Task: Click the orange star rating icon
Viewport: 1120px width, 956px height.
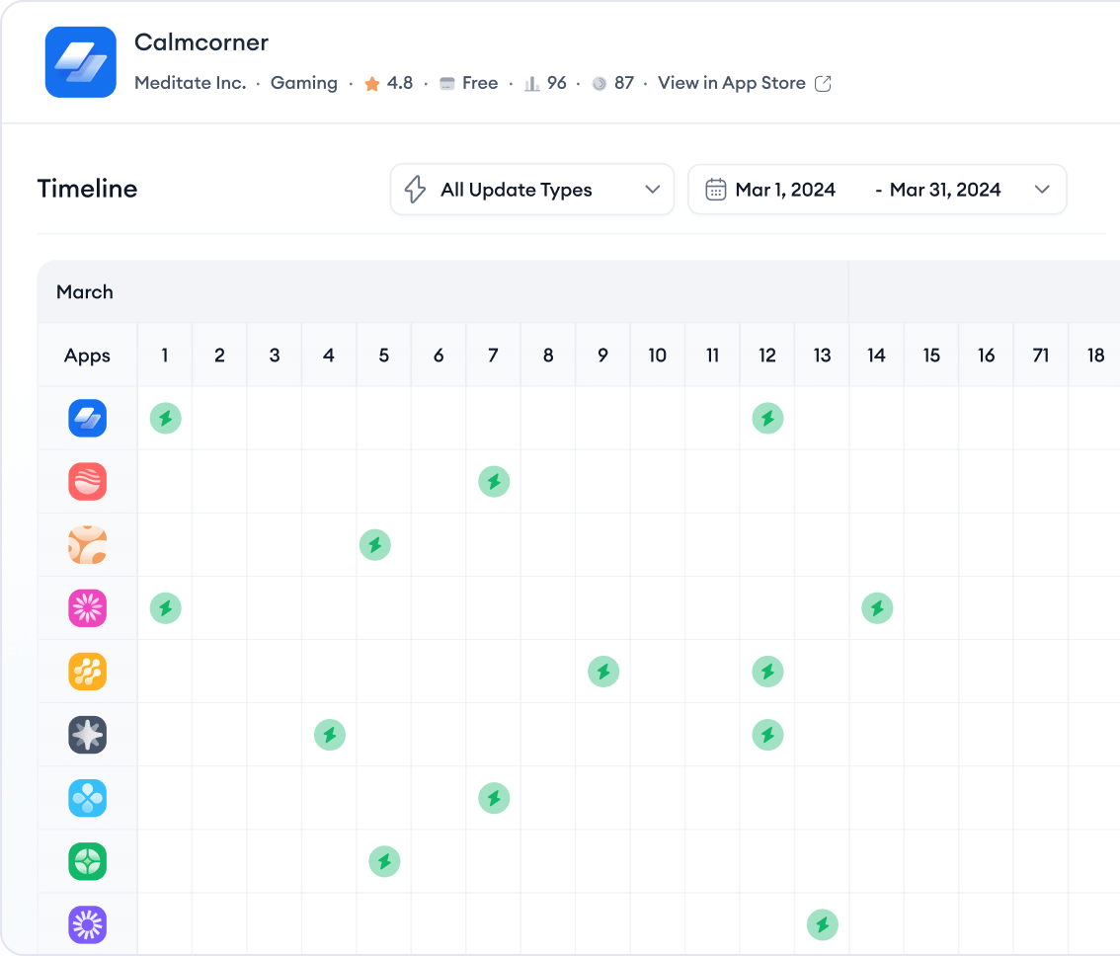Action: [x=371, y=84]
